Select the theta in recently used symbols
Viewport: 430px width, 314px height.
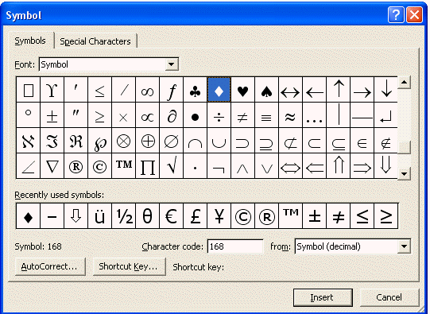[147, 216]
